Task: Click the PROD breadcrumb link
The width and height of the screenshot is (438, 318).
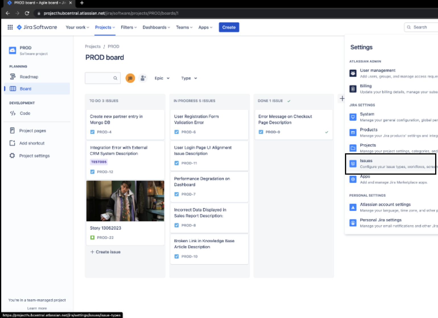Action: (x=113, y=46)
